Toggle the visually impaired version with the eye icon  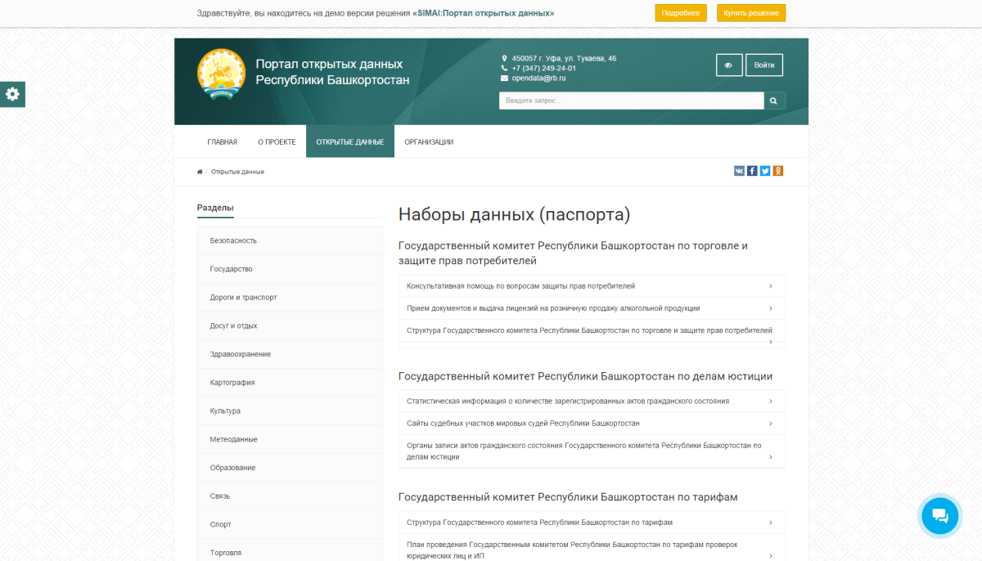click(x=729, y=65)
